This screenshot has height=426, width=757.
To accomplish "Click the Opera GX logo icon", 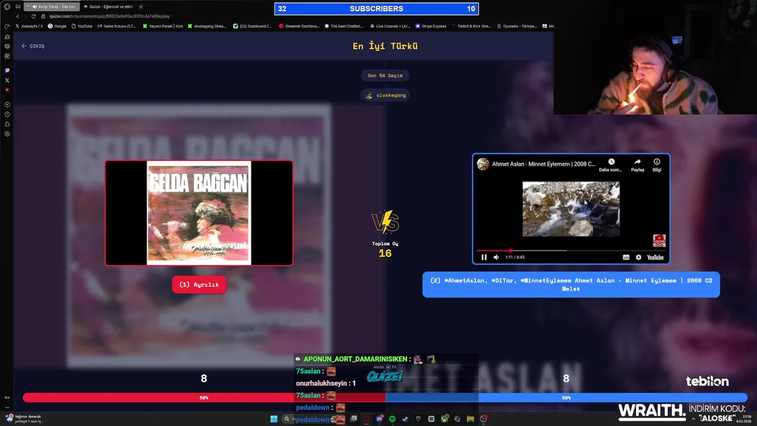I will [7, 7].
